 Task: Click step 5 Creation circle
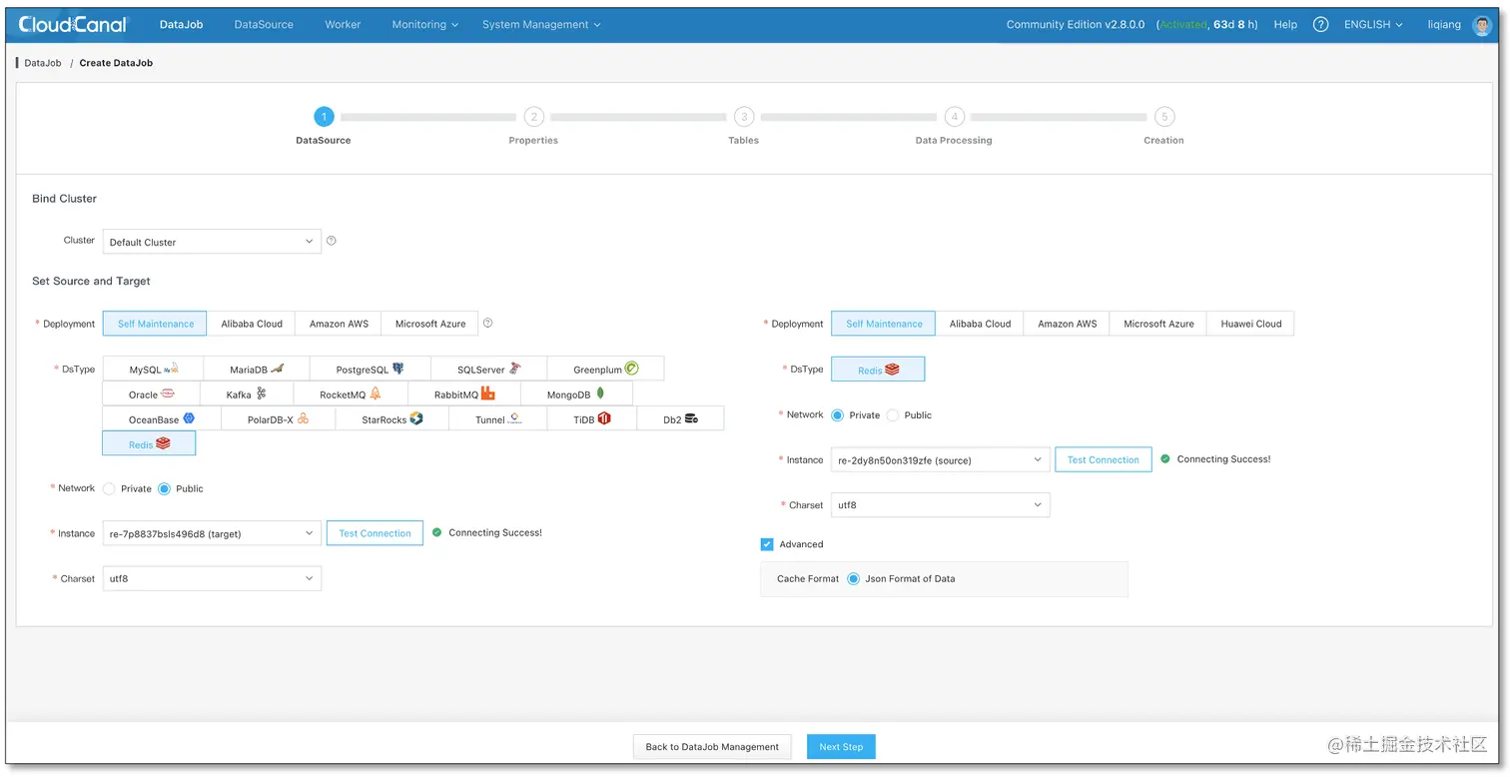1163,117
